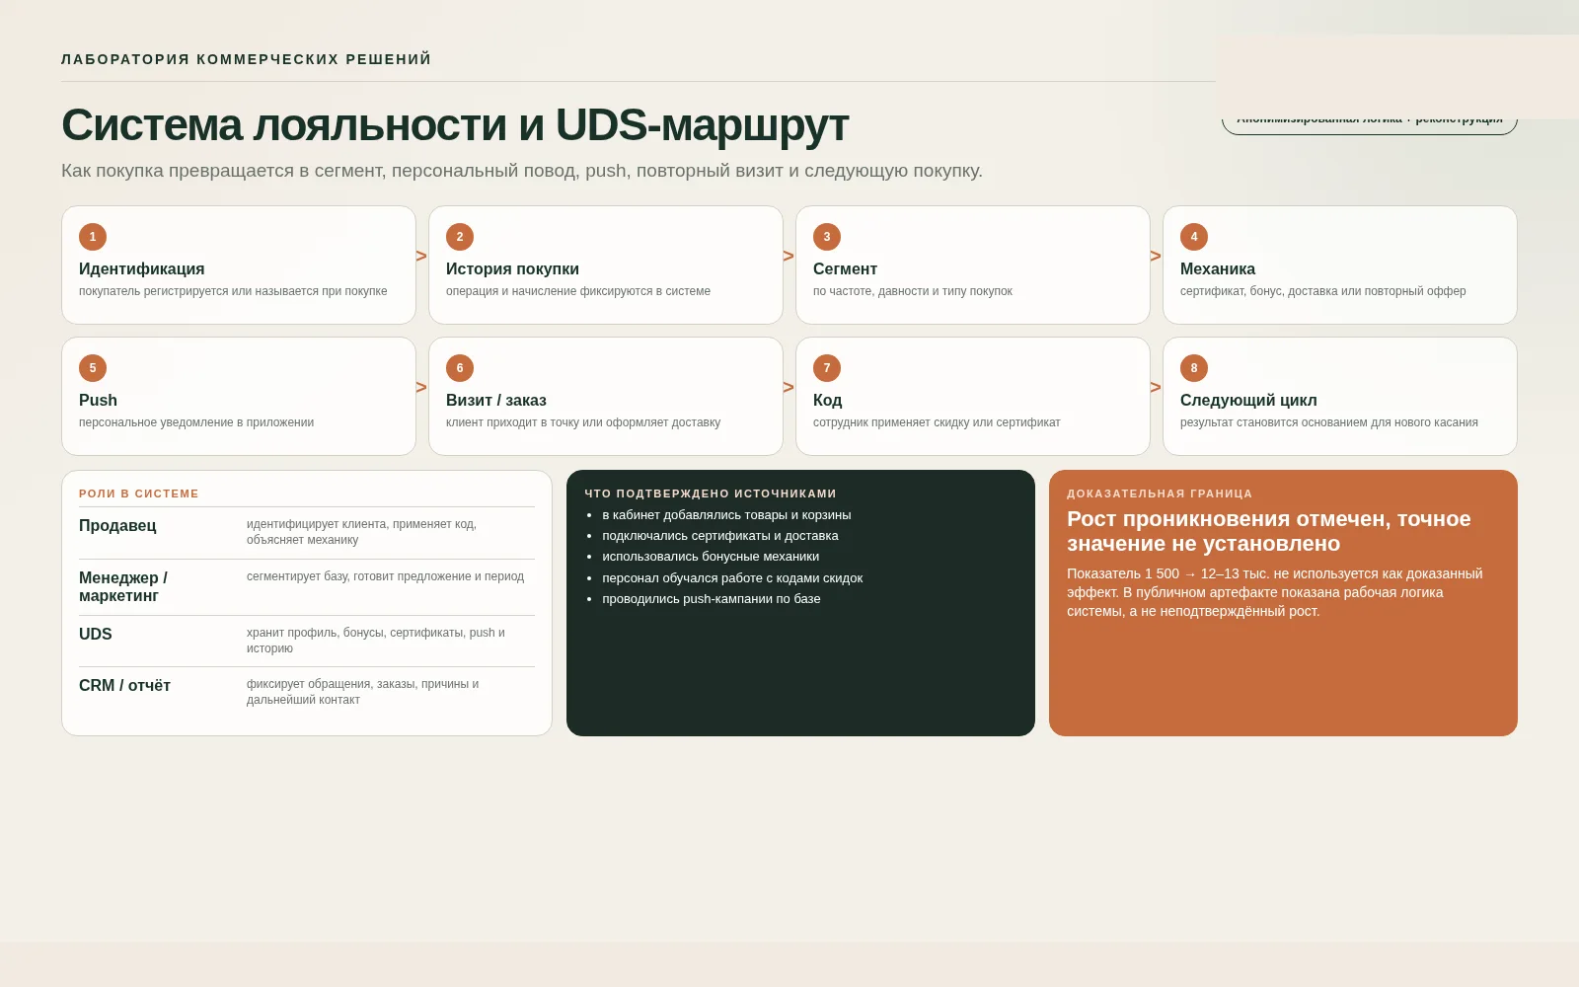Click the 'Лаборатория коммерческих решений' header
This screenshot has width=1579, height=987.
coord(247,59)
